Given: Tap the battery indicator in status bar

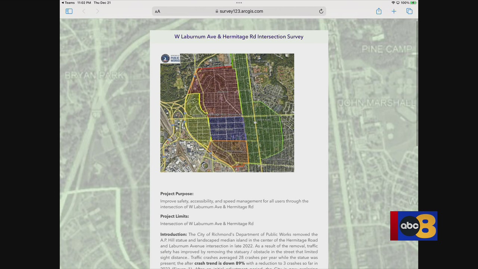Looking at the screenshot, I should click(414, 3).
